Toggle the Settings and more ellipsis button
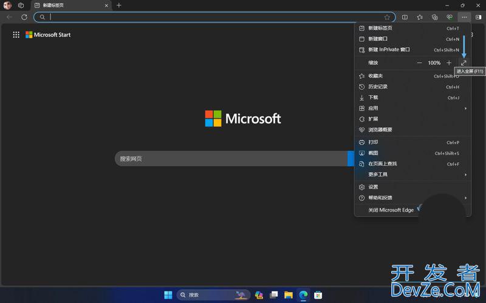Image resolution: width=486 pixels, height=303 pixels. pyautogui.click(x=464, y=18)
